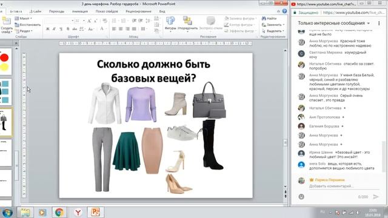
Task: Open the Windows Start button
Action: pos(7,213)
